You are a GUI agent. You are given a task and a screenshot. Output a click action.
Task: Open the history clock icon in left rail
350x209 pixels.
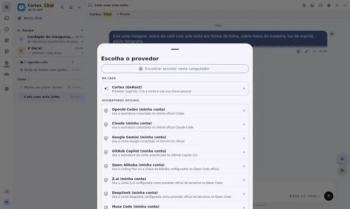pyautogui.click(x=7, y=29)
